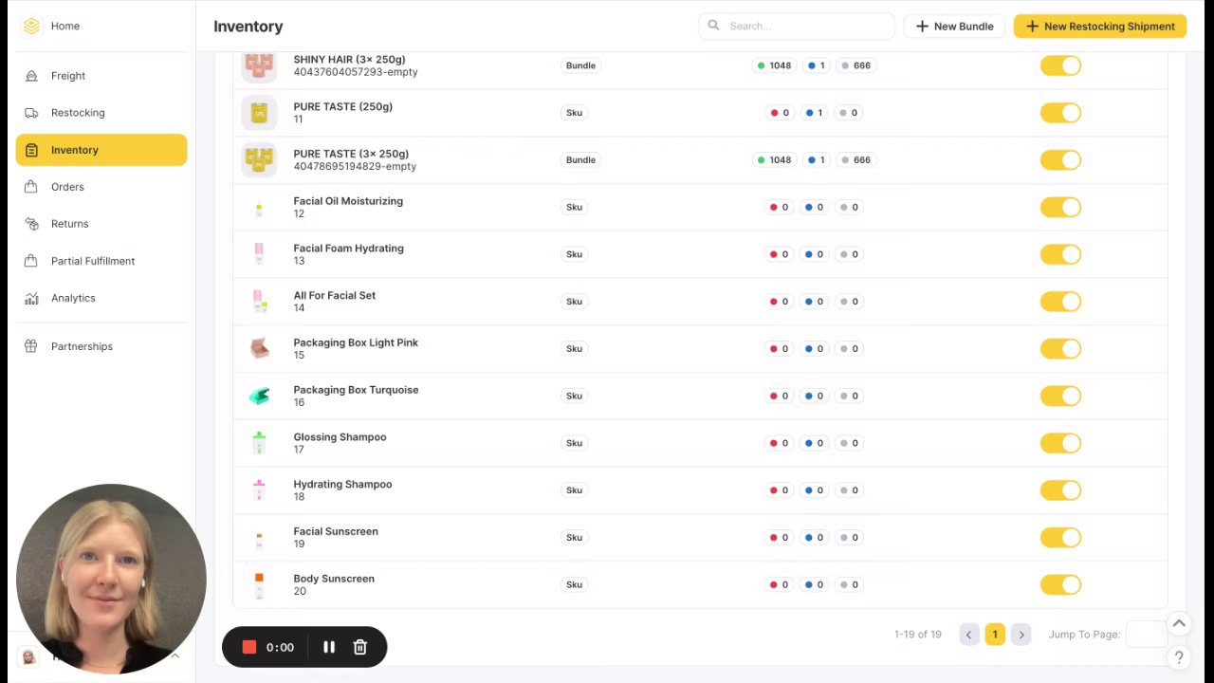Click the help question mark icon

pos(1179,656)
